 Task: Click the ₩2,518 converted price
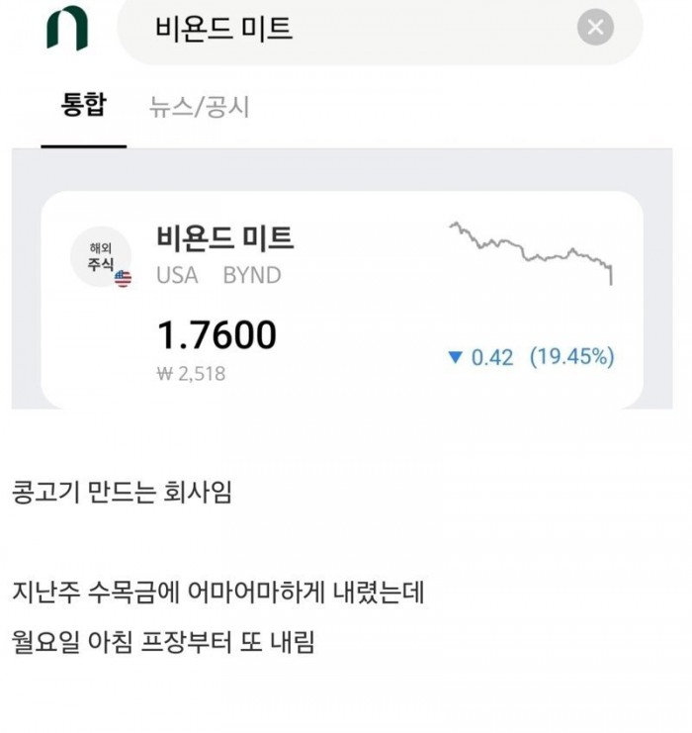191,374
